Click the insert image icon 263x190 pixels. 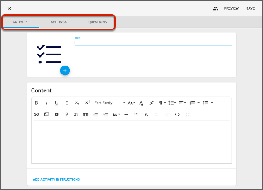tap(47, 114)
